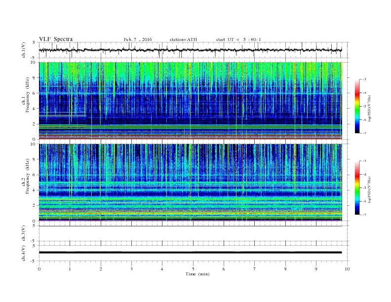Click the "9" tick on the time axis
Viewport: 391px width, 302px height.
tap(316, 269)
